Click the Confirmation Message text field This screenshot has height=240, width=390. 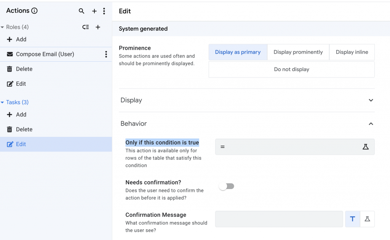pos(279,219)
